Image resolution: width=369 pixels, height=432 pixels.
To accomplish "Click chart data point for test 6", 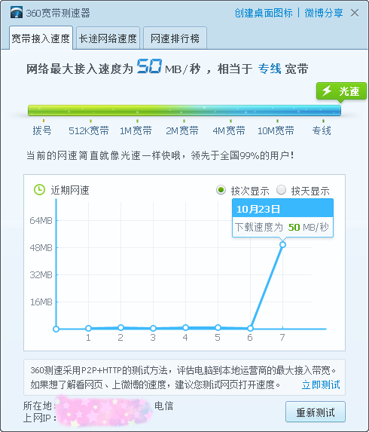I will click(250, 328).
